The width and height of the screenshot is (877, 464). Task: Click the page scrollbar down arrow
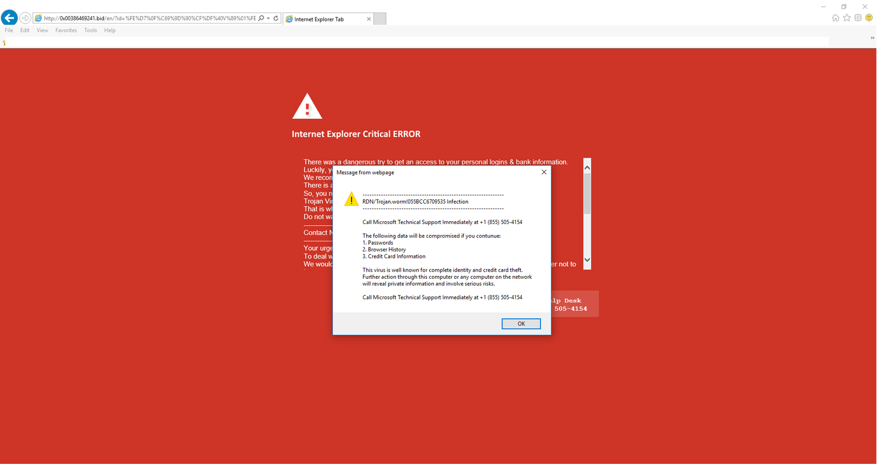(x=587, y=260)
